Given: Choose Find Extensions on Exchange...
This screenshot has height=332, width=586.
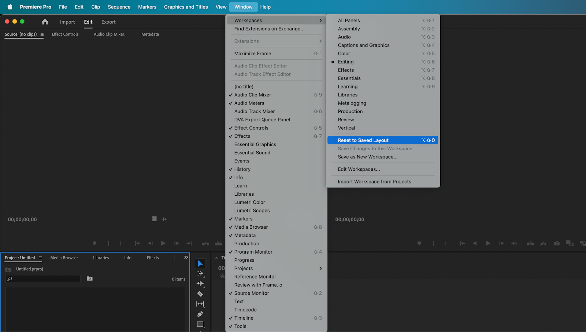Looking at the screenshot, I should (277, 29).
